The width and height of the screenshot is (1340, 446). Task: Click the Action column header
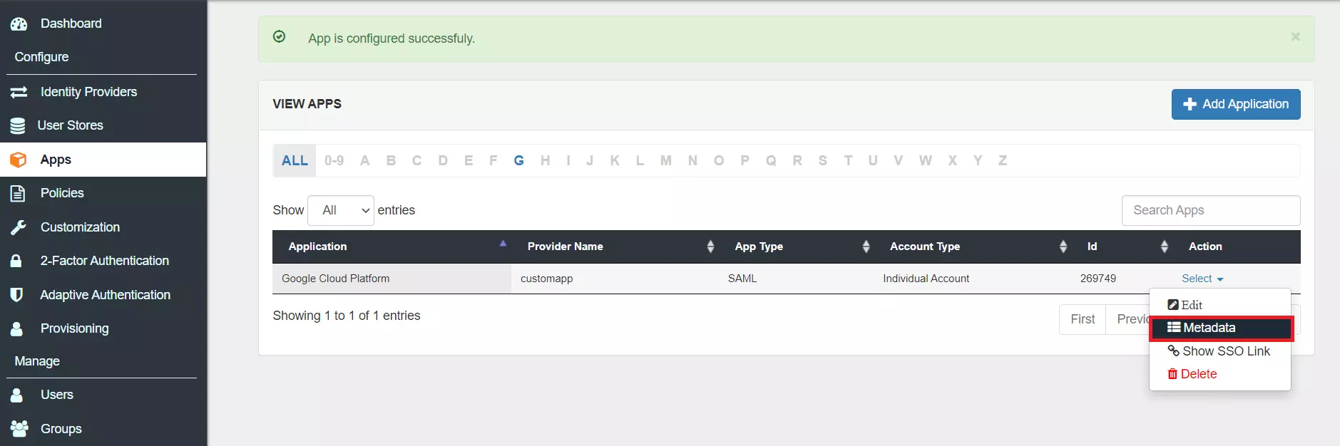pos(1205,247)
